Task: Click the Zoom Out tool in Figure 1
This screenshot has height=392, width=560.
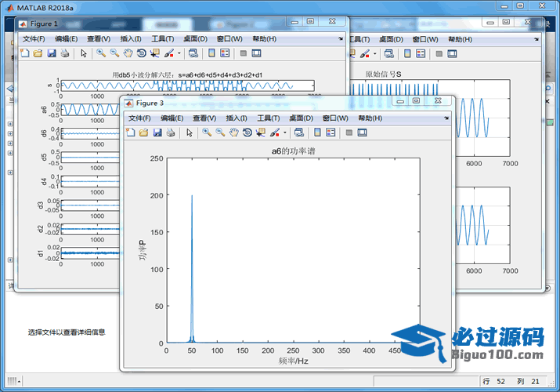Action: pyautogui.click(x=114, y=53)
